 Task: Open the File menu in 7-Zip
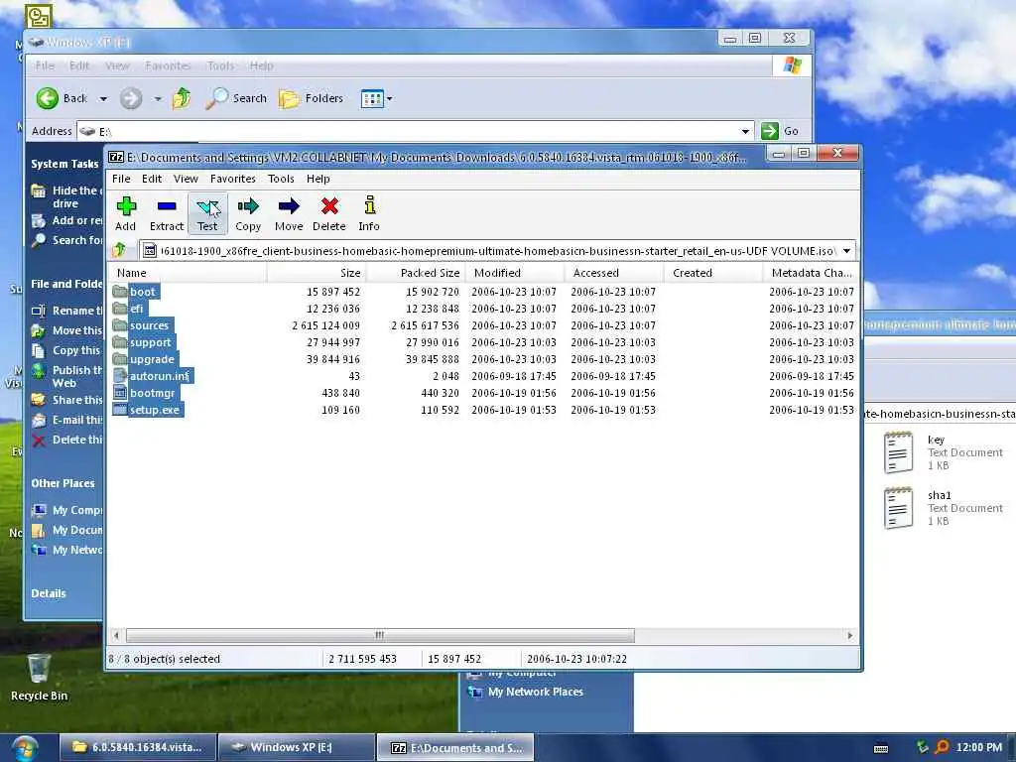(121, 179)
